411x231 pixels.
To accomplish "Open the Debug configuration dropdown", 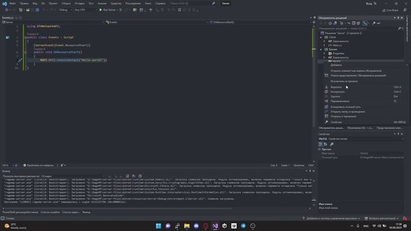I will click(65, 10).
